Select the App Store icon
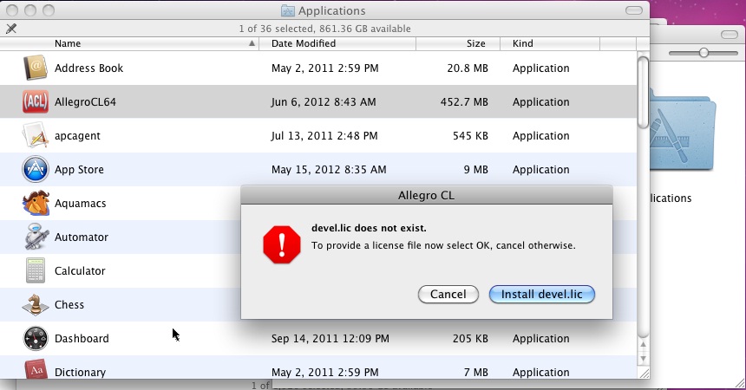The width and height of the screenshot is (746, 390). tap(35, 169)
